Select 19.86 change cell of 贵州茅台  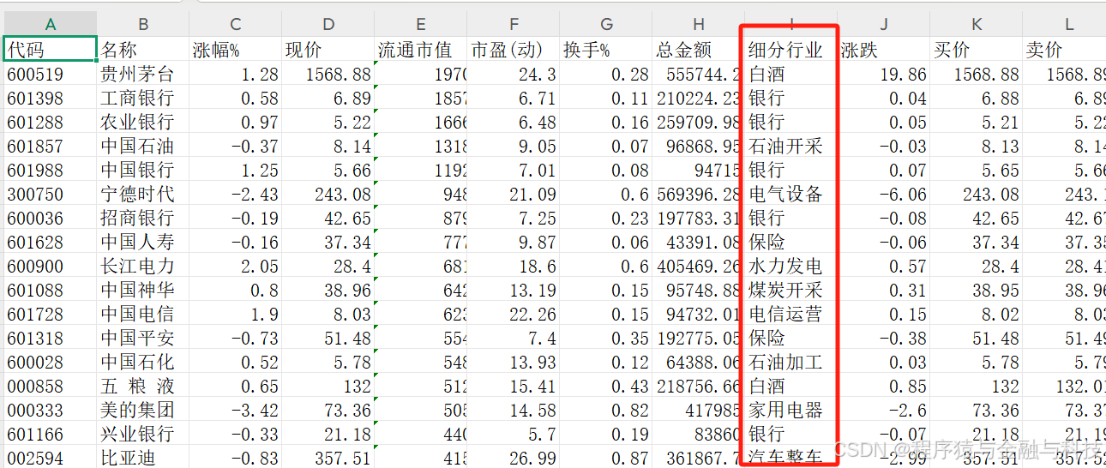tap(884, 74)
